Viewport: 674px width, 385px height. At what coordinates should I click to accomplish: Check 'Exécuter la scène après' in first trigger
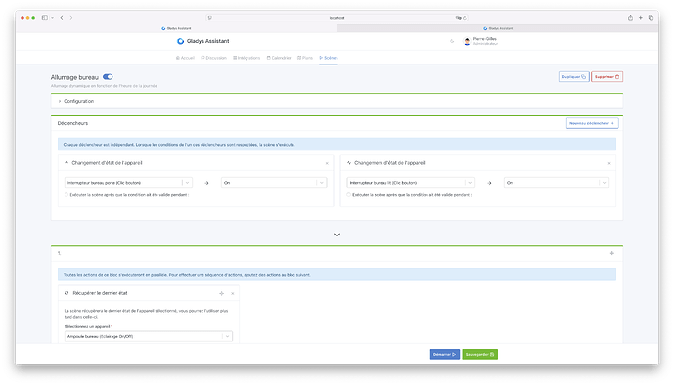point(67,195)
